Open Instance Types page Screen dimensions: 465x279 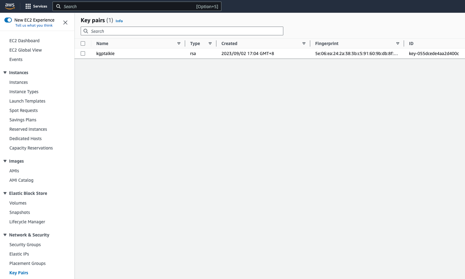pos(24,92)
